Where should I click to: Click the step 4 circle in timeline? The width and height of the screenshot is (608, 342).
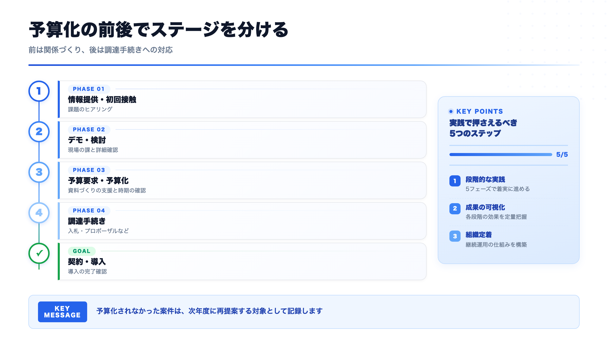click(39, 213)
